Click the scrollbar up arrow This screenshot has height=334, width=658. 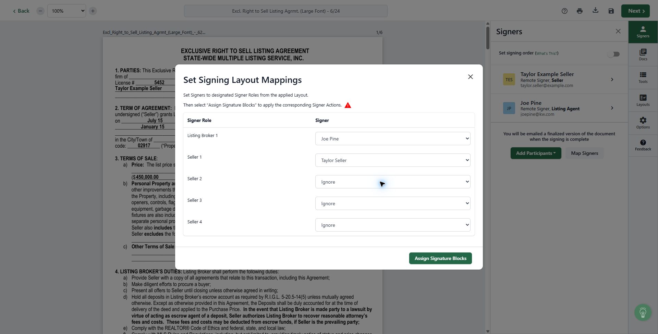pyautogui.click(x=488, y=24)
